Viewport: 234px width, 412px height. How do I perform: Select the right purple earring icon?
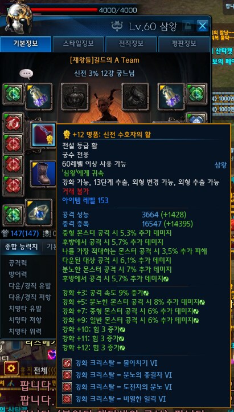click(x=171, y=96)
